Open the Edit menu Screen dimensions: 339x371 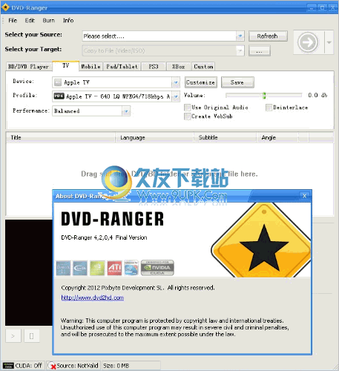pyautogui.click(x=30, y=21)
